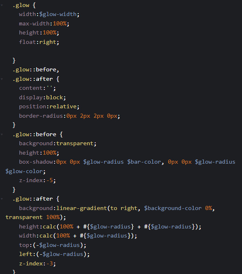Click the $glow-color variable
The height and width of the screenshot is (274, 242).
[24, 171]
